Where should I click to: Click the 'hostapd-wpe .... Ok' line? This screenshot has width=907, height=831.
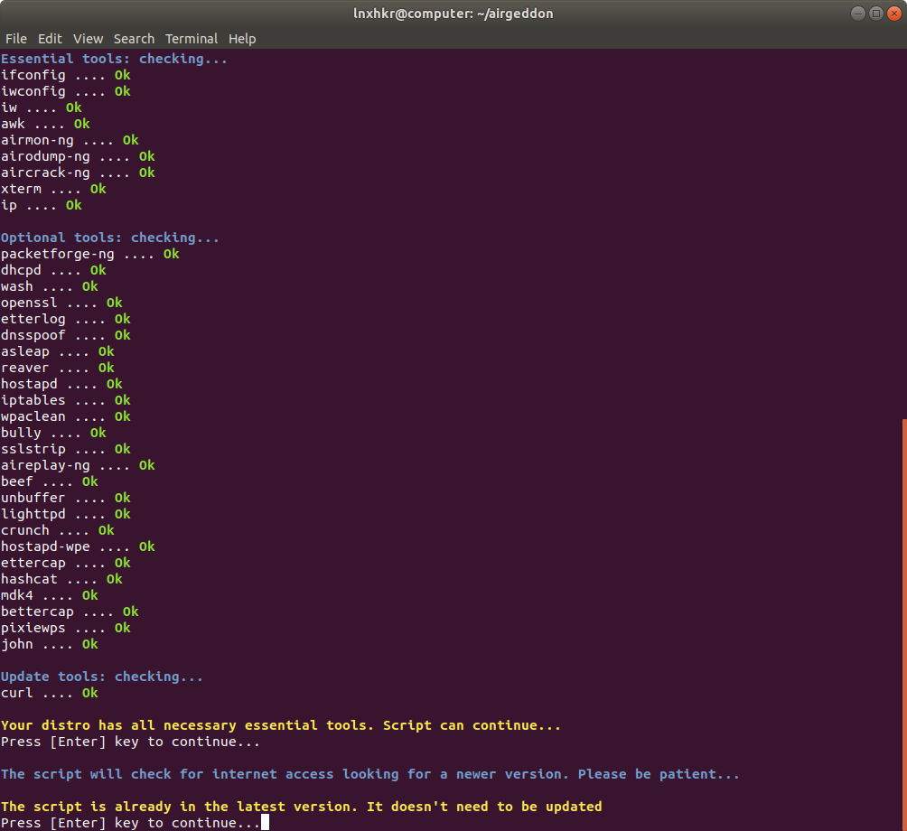click(x=78, y=546)
